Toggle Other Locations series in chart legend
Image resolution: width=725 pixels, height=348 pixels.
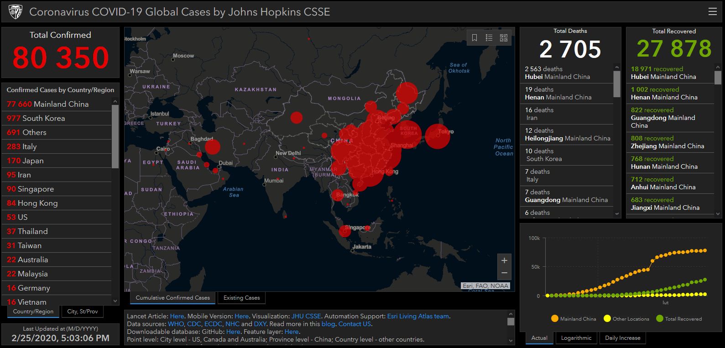626,319
